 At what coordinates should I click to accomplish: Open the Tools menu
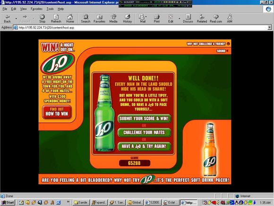50,9
